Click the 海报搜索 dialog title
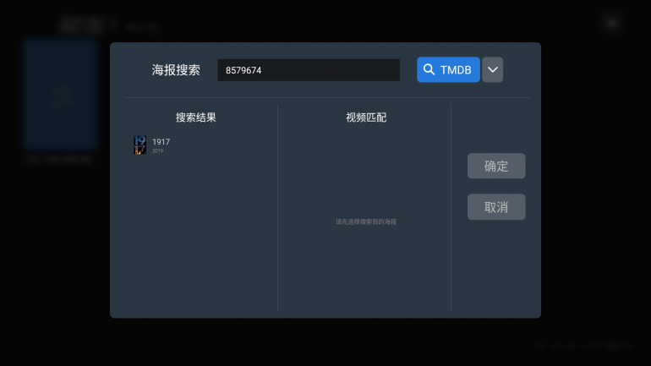The height and width of the screenshot is (366, 651). pyautogui.click(x=176, y=70)
